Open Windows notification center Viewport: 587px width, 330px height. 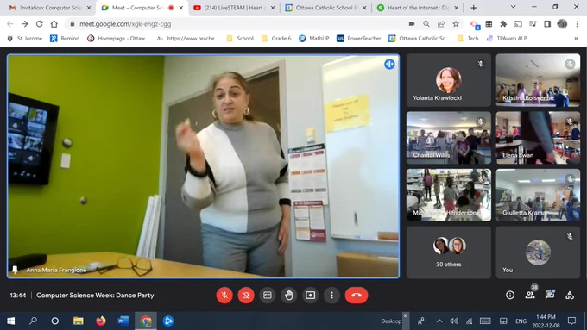click(571, 321)
